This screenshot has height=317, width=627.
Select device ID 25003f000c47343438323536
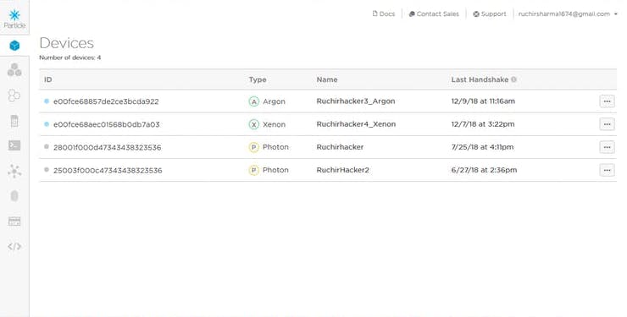coord(108,171)
